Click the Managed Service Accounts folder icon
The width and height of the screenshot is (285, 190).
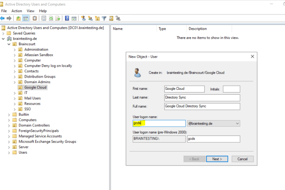point(14,136)
